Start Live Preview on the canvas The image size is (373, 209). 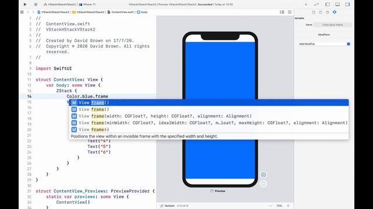(x=263, y=175)
